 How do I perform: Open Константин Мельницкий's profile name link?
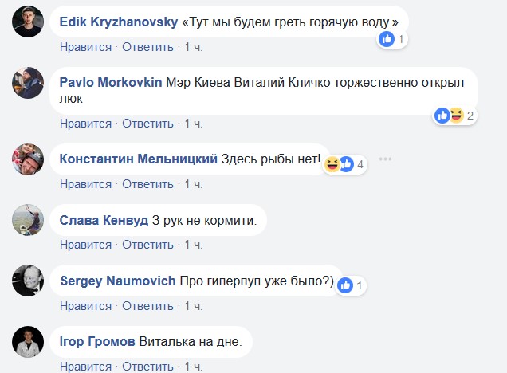click(139, 159)
